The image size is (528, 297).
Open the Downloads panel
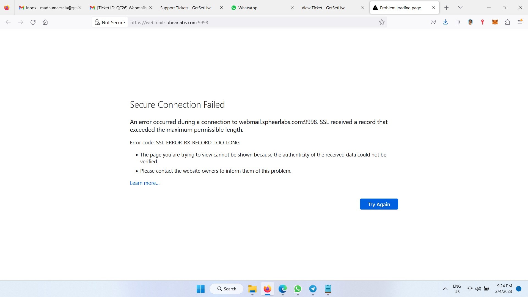(446, 22)
